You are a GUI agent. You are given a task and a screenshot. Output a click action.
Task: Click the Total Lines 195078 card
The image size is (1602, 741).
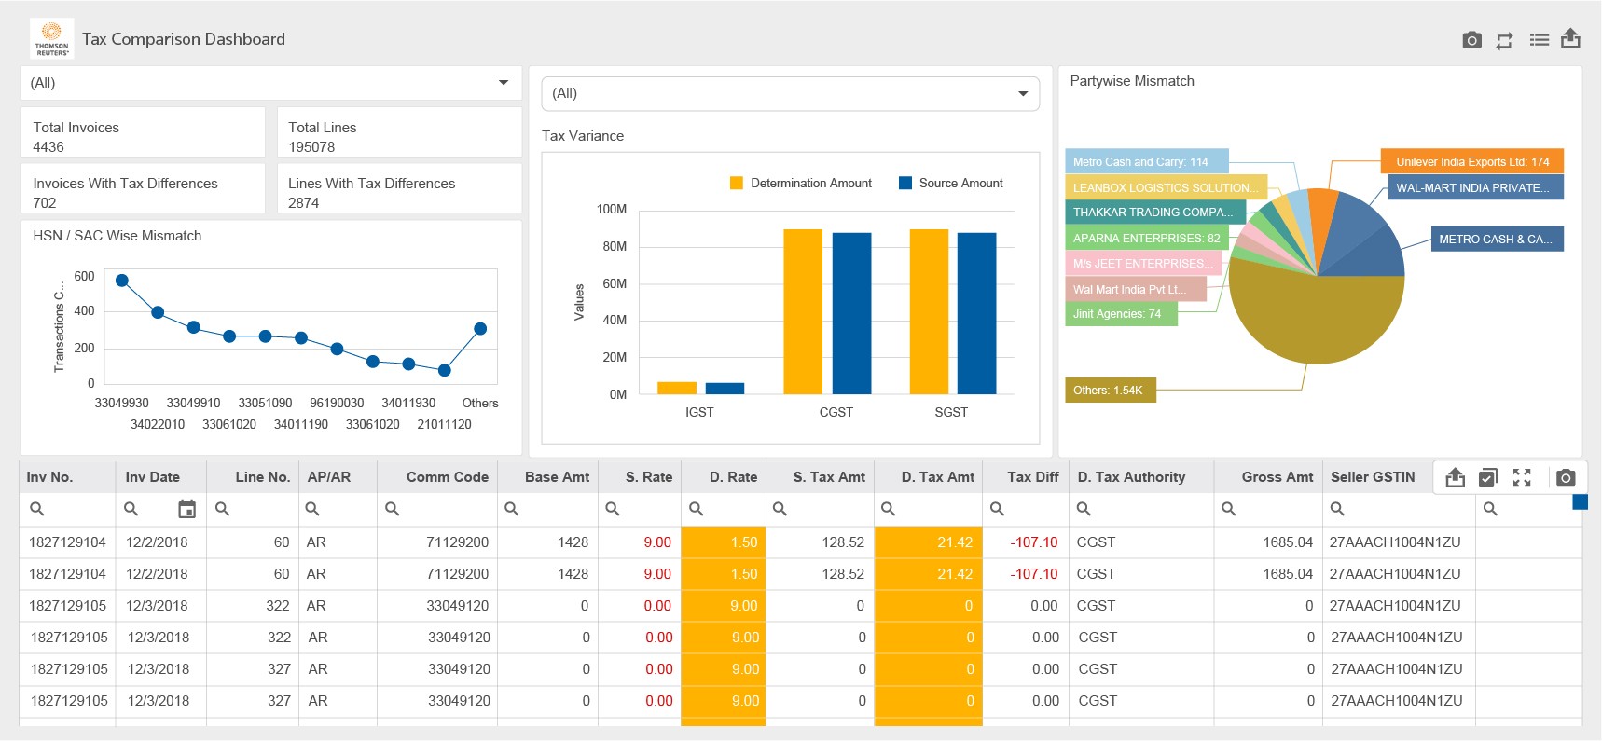399,132
